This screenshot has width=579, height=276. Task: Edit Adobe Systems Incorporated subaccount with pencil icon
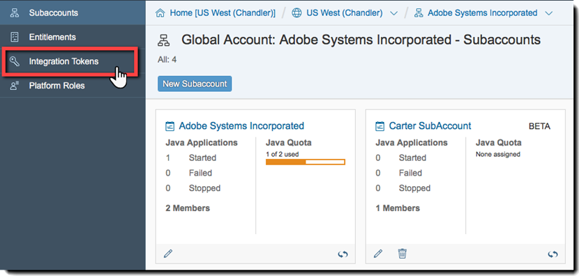(x=168, y=254)
